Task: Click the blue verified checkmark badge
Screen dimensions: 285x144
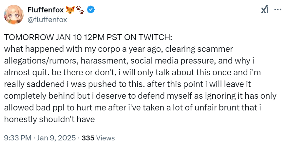Action: pyautogui.click(x=90, y=9)
